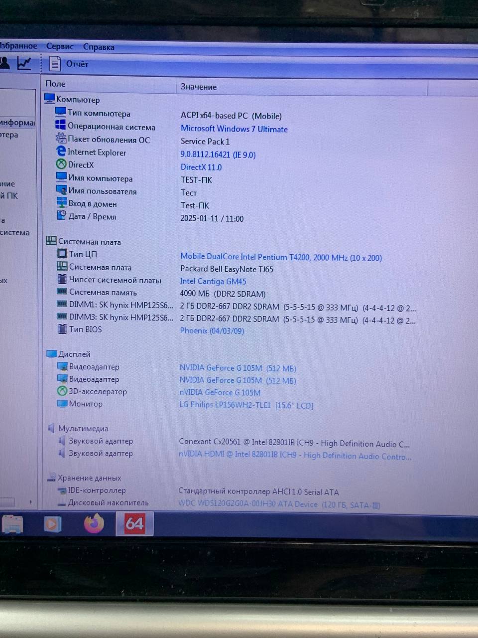Click the Поле column header
This screenshot has width=478, height=638.
pyautogui.click(x=55, y=84)
